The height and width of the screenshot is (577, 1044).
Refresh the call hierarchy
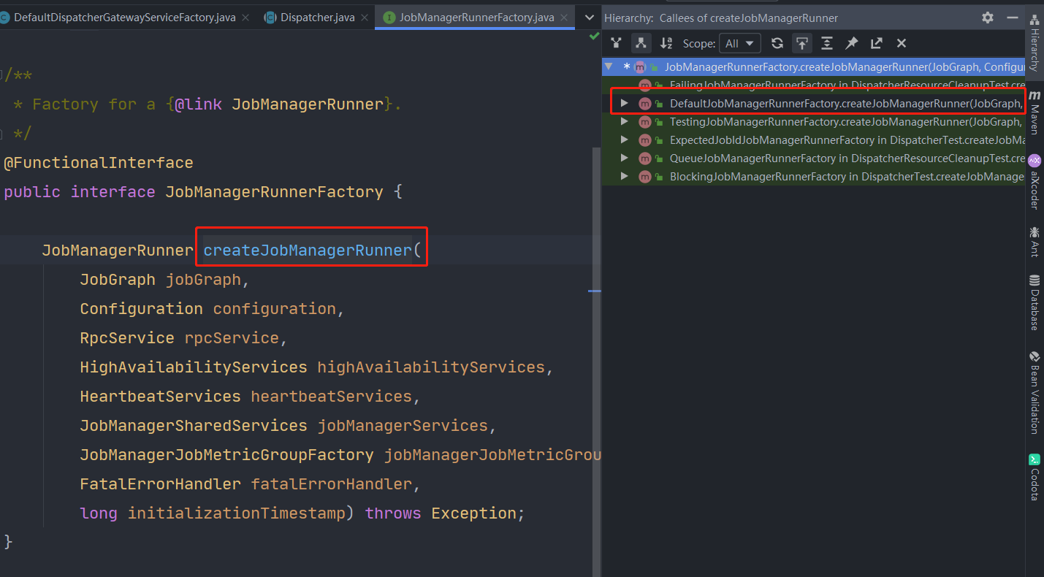[x=777, y=43]
